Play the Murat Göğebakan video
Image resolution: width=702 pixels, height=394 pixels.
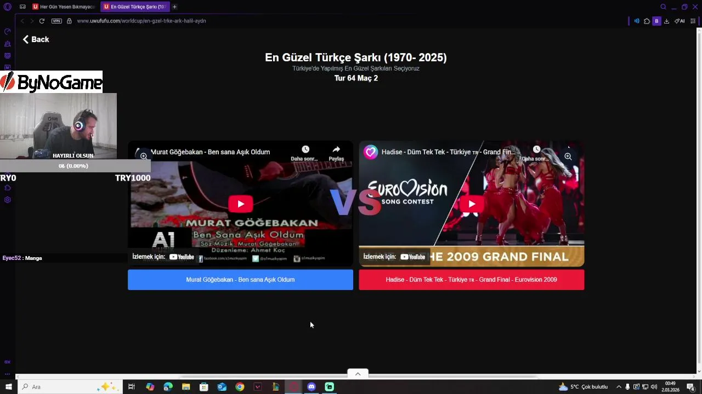click(x=240, y=204)
